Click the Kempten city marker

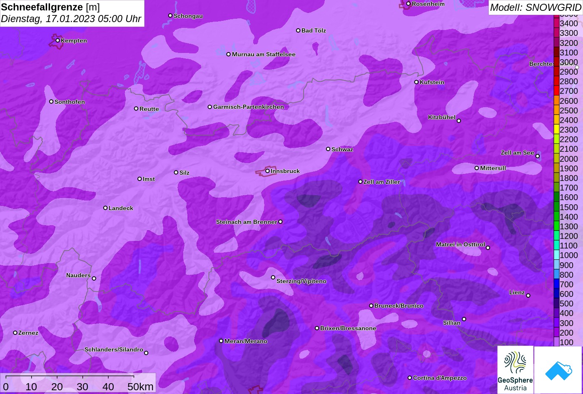[57, 40]
